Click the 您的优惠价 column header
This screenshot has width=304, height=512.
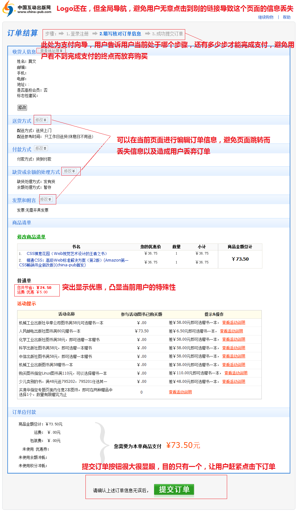151,247
